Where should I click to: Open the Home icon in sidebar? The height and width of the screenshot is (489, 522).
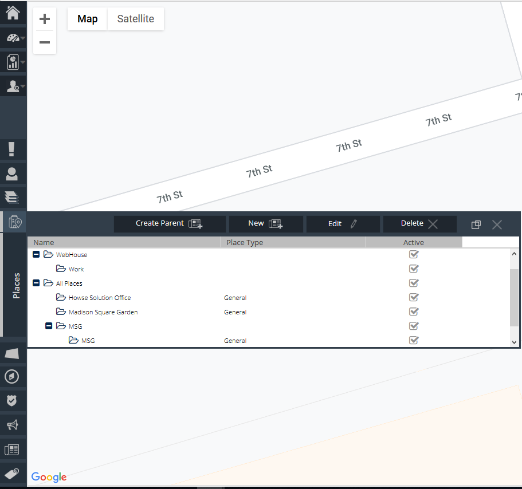coord(13,13)
